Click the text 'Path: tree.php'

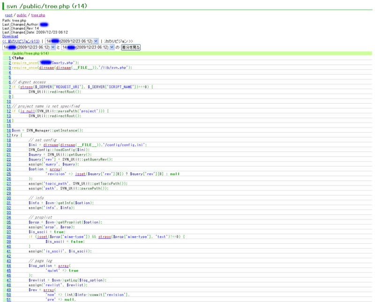(15, 21)
